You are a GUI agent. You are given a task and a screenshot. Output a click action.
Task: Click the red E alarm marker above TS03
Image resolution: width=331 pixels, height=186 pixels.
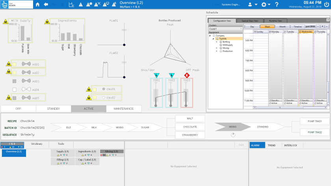pos(186,75)
